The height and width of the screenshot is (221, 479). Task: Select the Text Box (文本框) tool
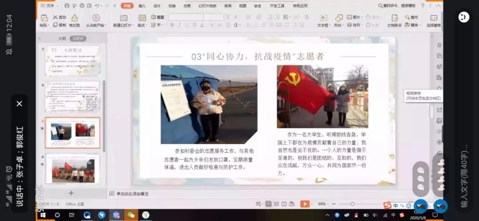pos(323,18)
